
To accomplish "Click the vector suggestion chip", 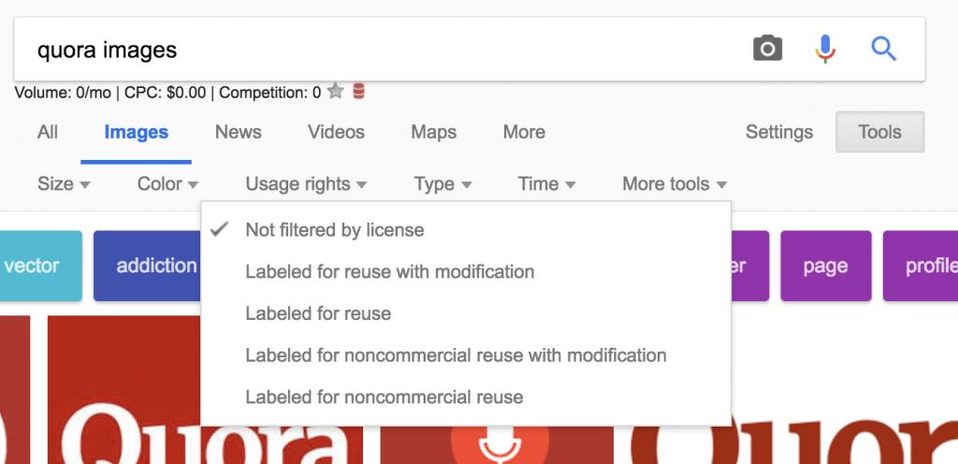I will pyautogui.click(x=40, y=266).
